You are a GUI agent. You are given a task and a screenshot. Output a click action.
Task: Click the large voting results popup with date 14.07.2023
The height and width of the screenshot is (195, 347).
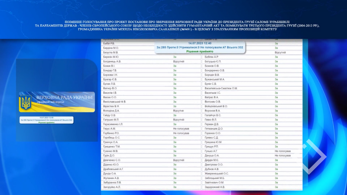pos(200,47)
